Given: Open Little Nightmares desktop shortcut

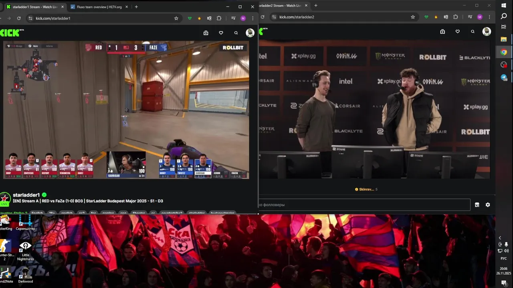Looking at the screenshot, I should [25, 251].
